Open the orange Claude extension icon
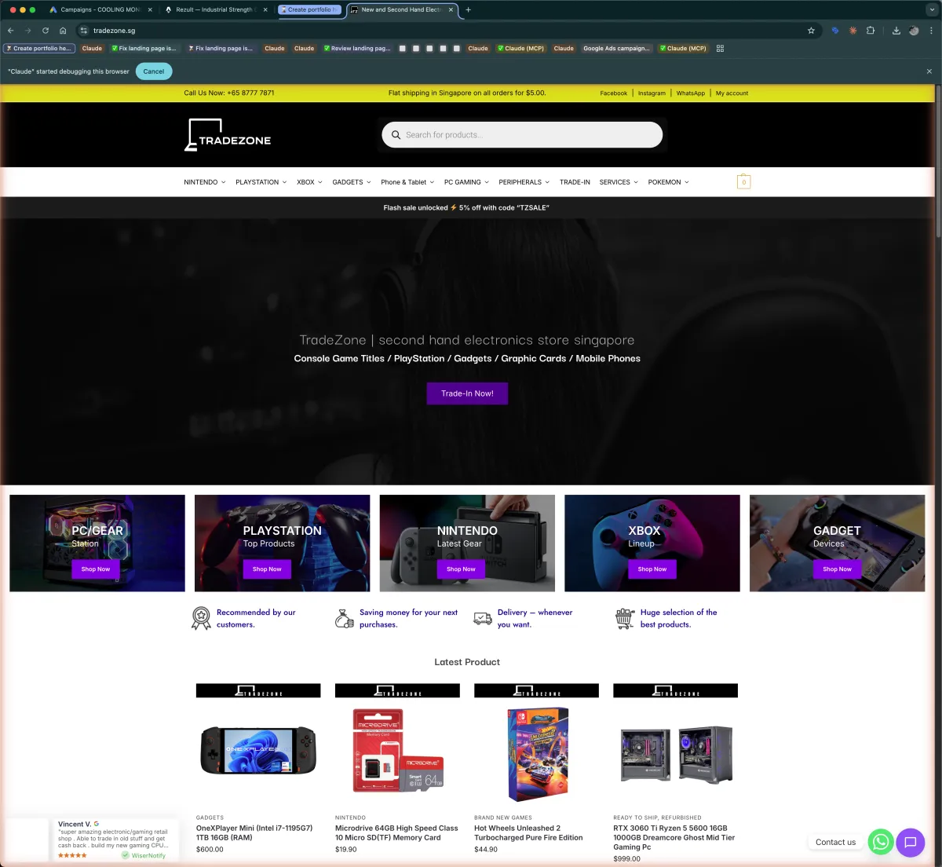Screen dimensions: 942x867 click(853, 31)
